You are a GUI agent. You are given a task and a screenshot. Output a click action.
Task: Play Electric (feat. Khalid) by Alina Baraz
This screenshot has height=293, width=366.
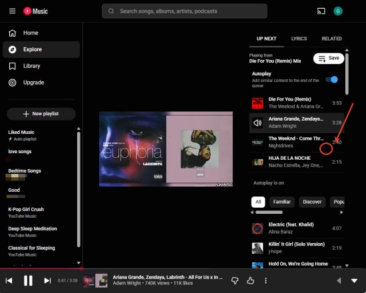point(297,228)
